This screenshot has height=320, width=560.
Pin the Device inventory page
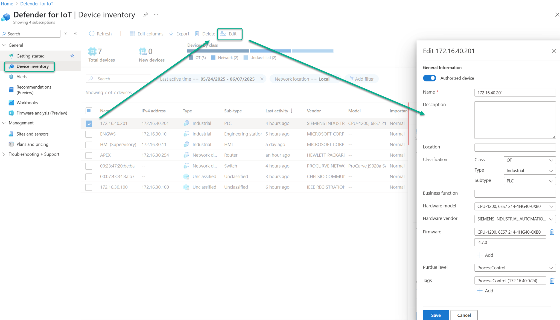[x=145, y=15]
